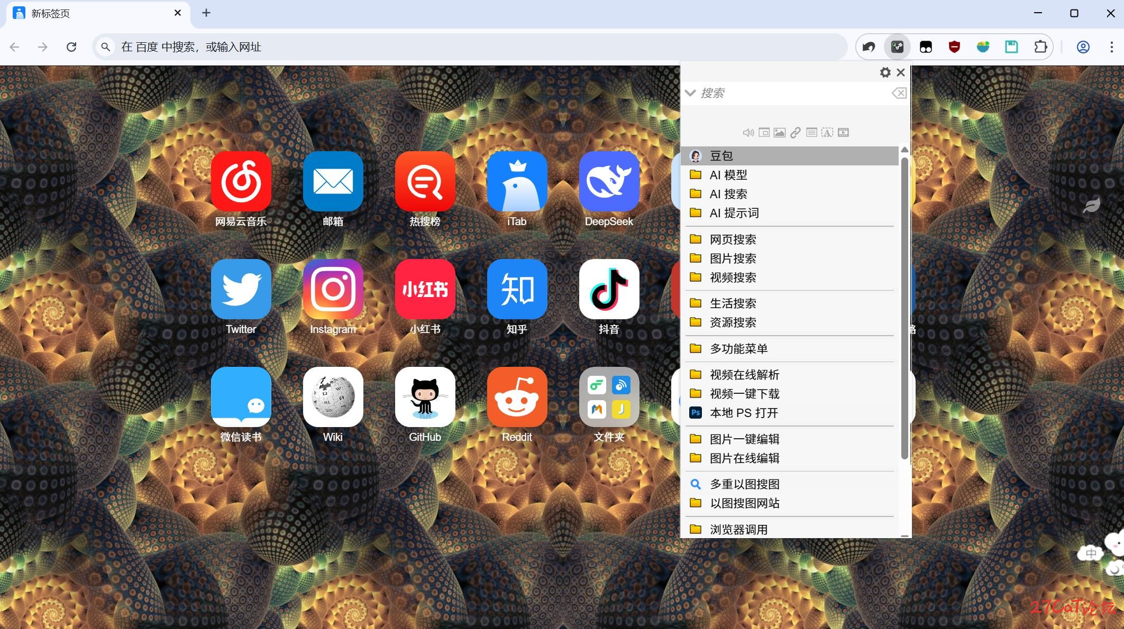Screen dimensions: 1124x629
Task: Open search panel settings gear
Action: [885, 72]
